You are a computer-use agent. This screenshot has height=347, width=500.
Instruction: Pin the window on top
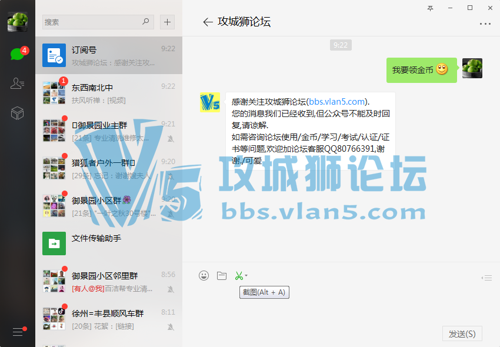pyautogui.click(x=431, y=8)
